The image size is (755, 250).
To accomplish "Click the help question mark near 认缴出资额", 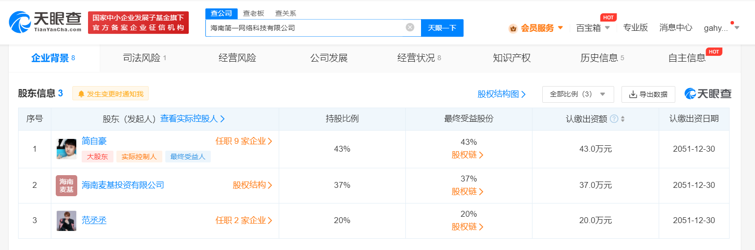I will click(614, 119).
